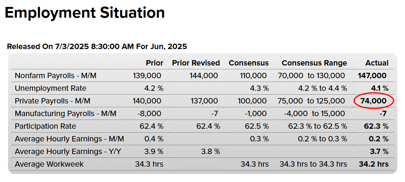
Task: Select the circled 74,000 Private Payrolls actual
Action: point(374,101)
